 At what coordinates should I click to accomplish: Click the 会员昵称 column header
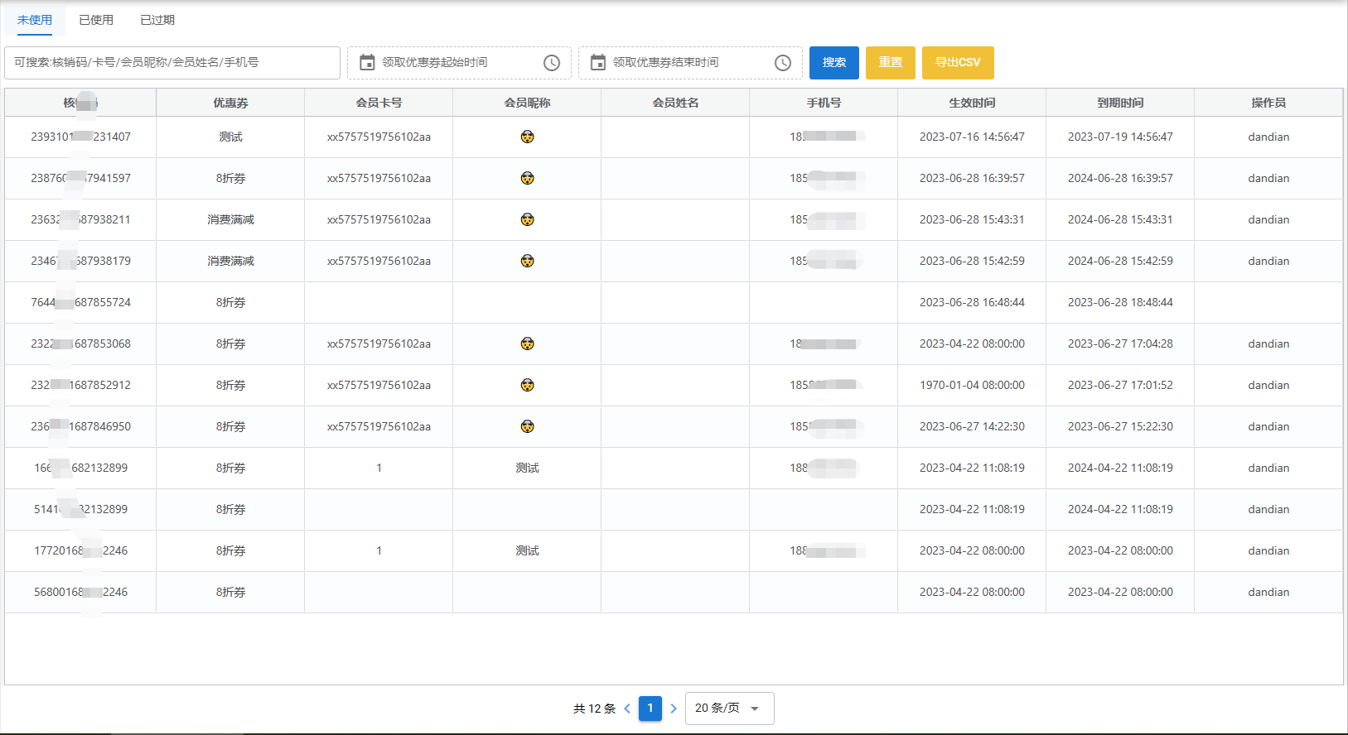[x=527, y=103]
